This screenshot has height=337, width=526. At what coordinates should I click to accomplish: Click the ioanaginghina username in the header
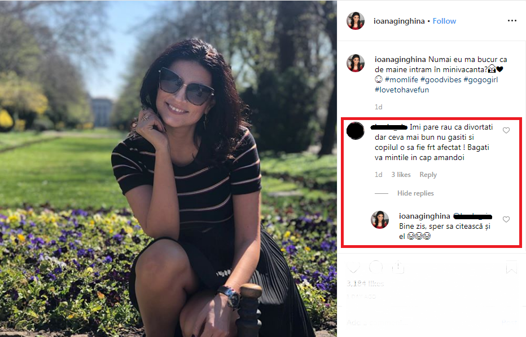click(400, 21)
